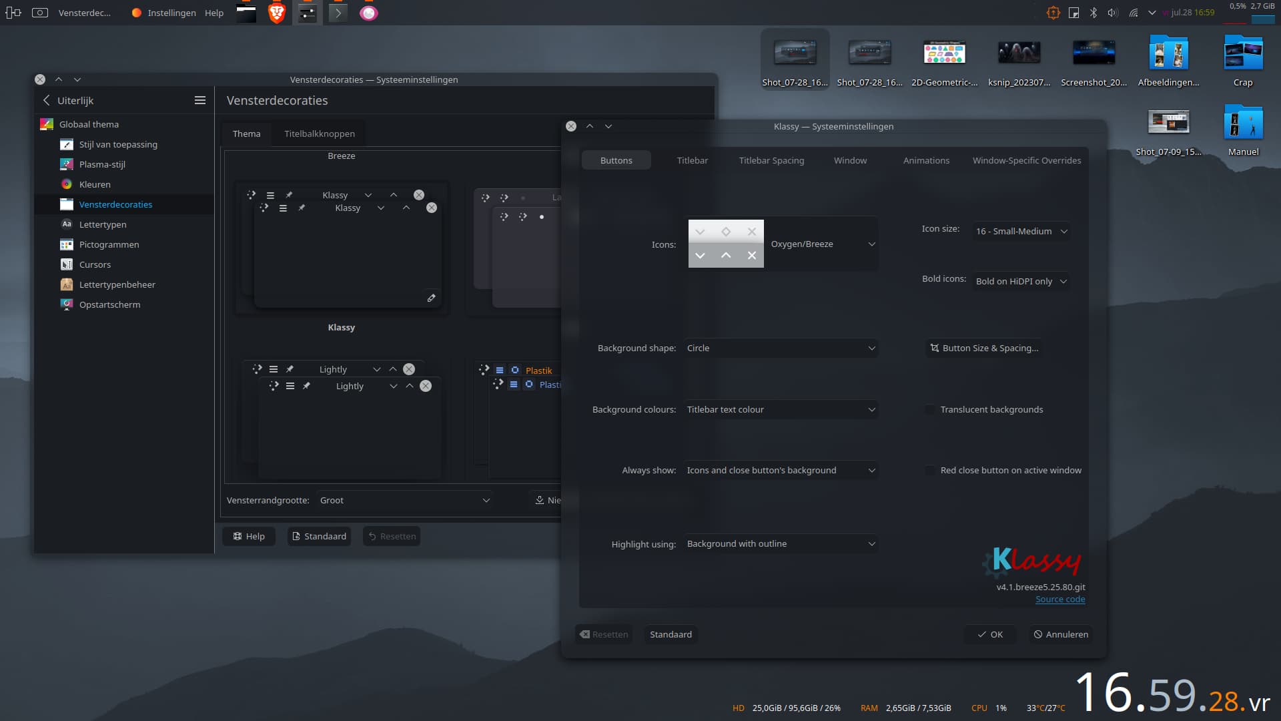Open Opstartscherm settings
Image resolution: width=1281 pixels, height=721 pixels.
point(109,304)
